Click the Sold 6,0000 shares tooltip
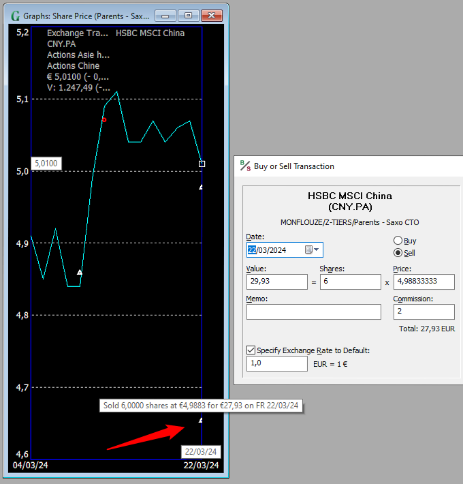The height and width of the screenshot is (484, 463). click(201, 406)
